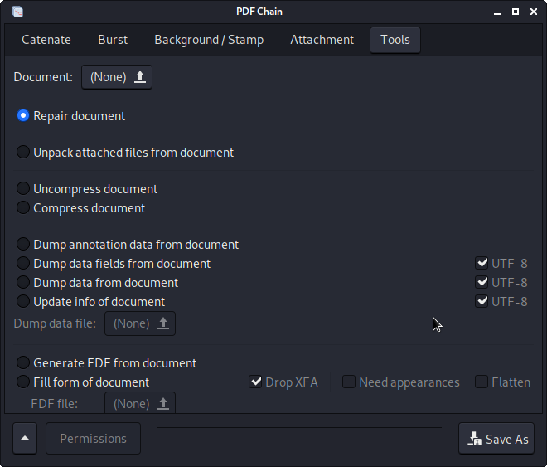Select Fill form of document option
This screenshot has width=547, height=467.
tap(83, 382)
